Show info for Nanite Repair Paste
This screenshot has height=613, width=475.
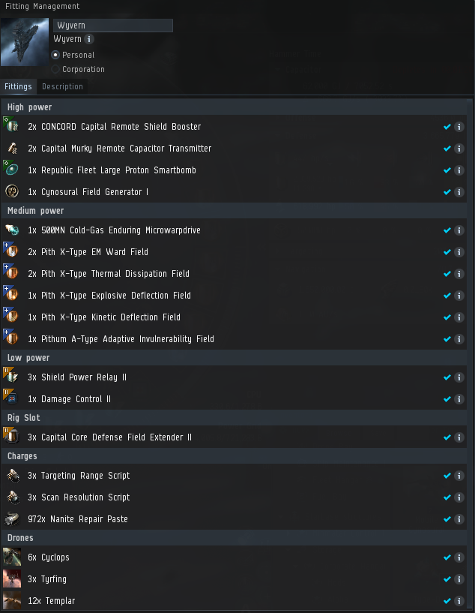[x=459, y=519]
